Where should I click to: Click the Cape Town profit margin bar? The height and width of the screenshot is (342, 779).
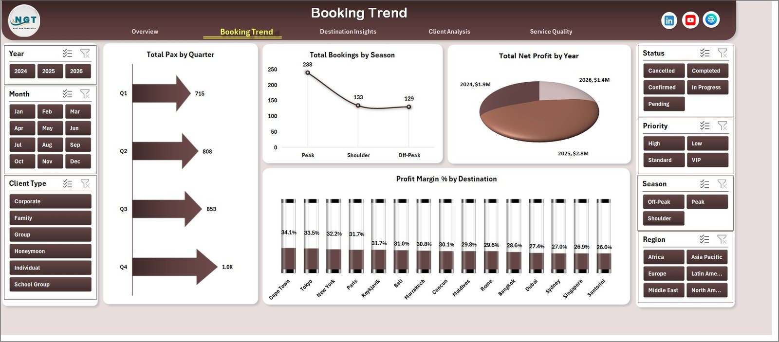point(288,236)
